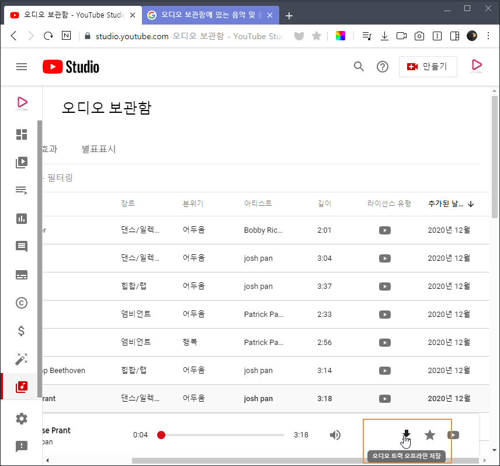Toggle the 추가된 날짜 sort arrow
The width and height of the screenshot is (500, 466).
pyautogui.click(x=471, y=204)
